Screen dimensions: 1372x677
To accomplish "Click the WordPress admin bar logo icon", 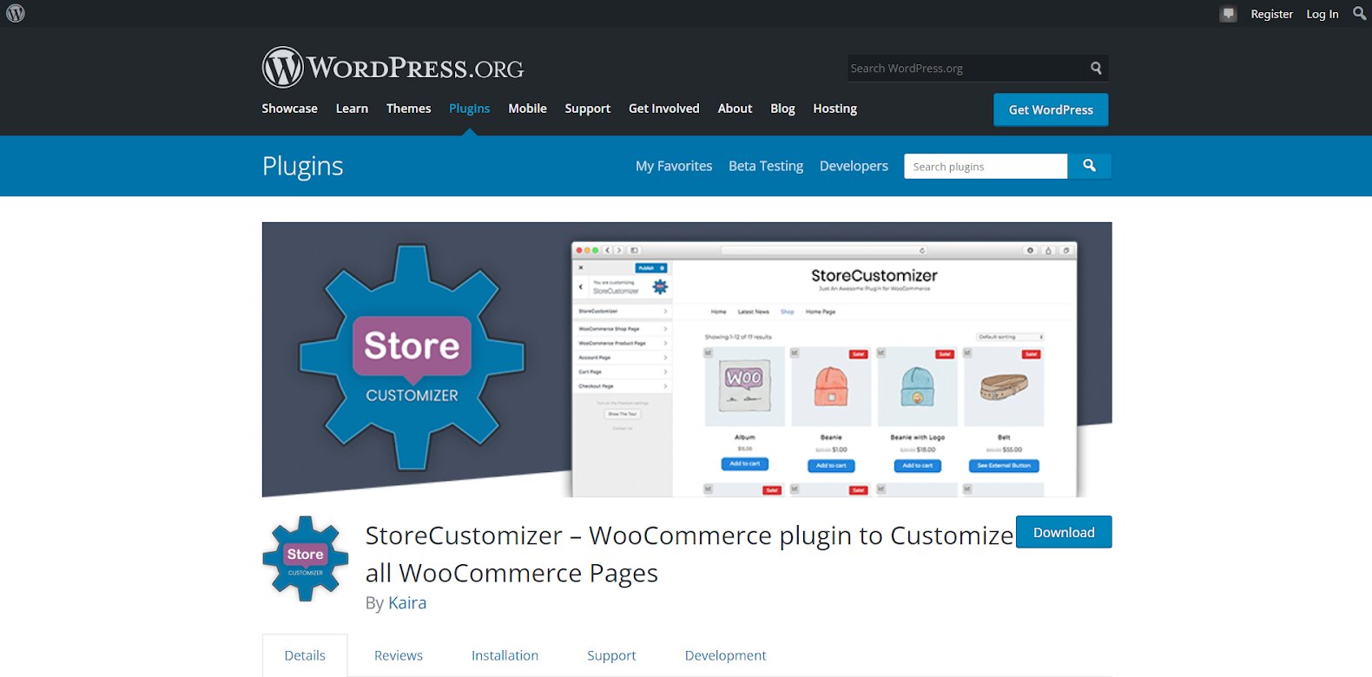I will [x=16, y=13].
